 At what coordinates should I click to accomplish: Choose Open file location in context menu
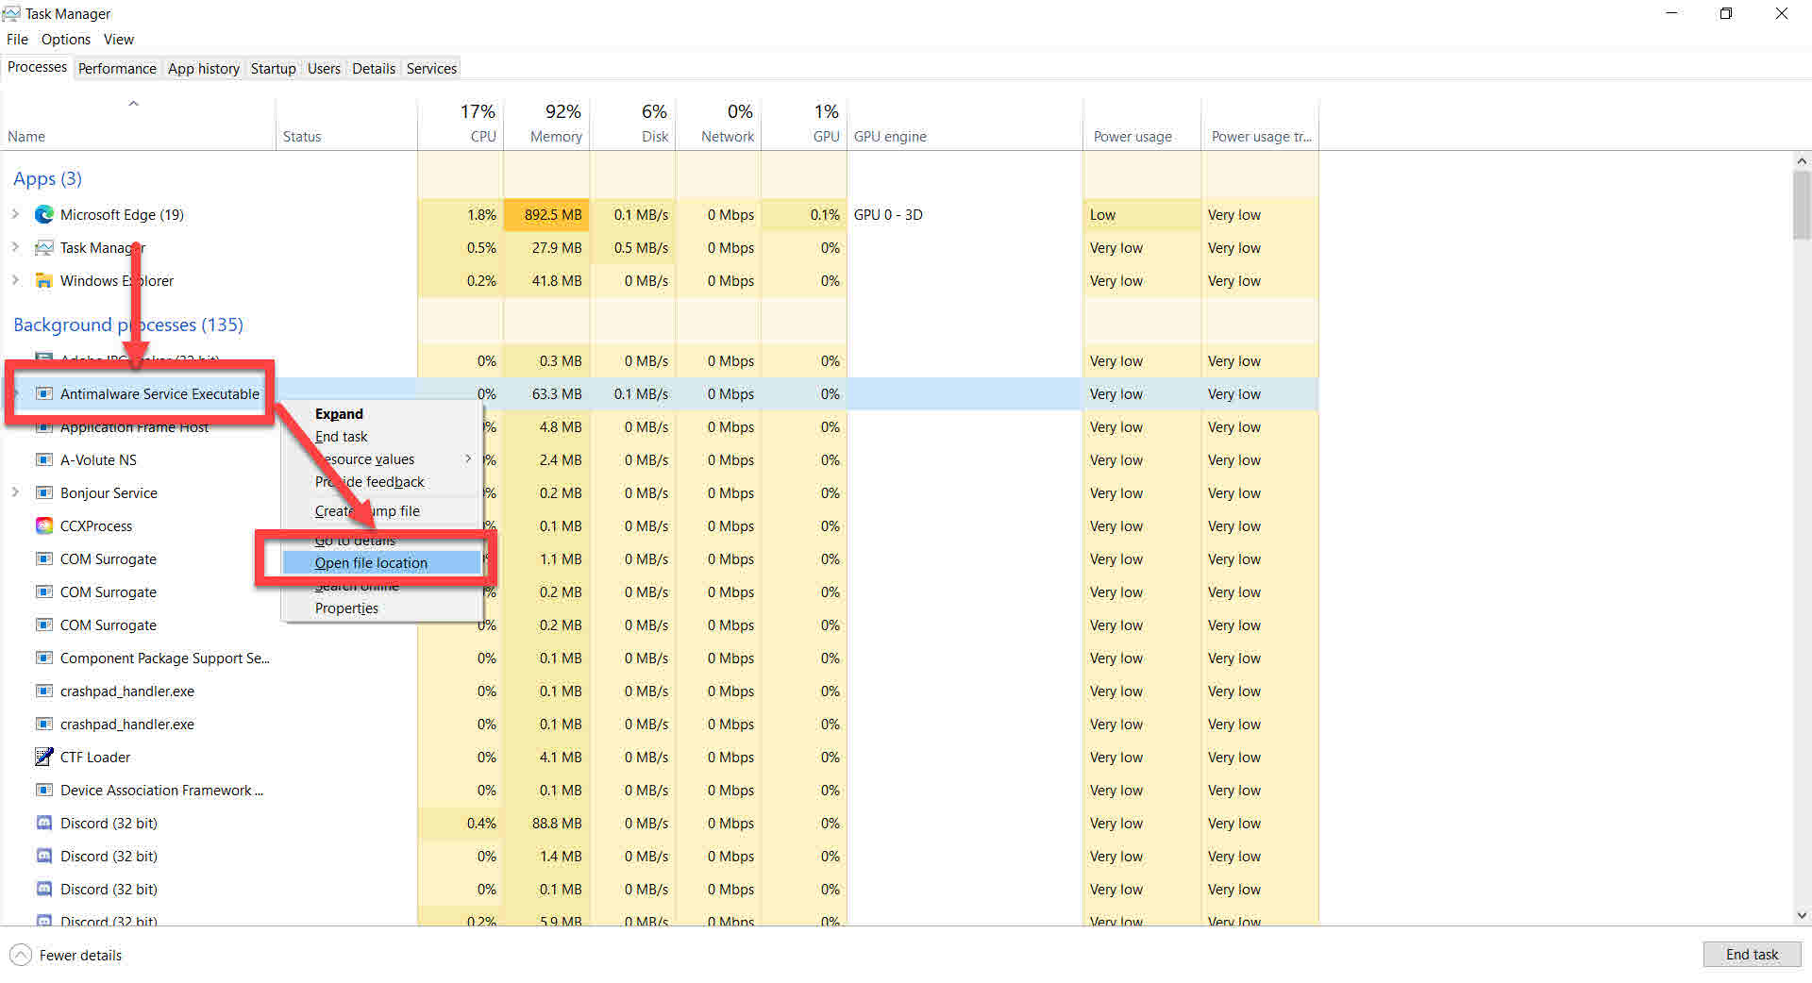[383, 563]
